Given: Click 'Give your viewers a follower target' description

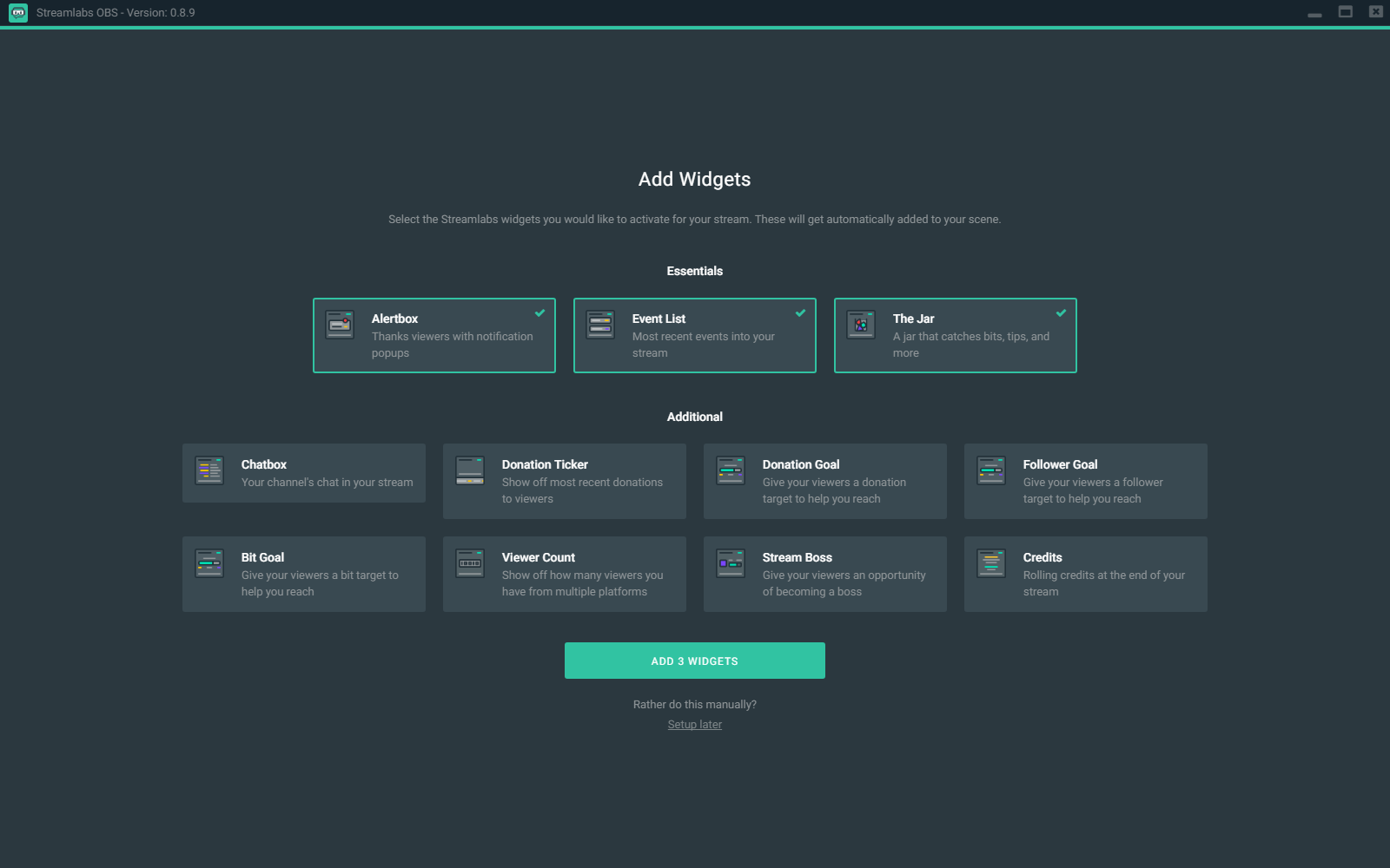Looking at the screenshot, I should click(x=1093, y=490).
